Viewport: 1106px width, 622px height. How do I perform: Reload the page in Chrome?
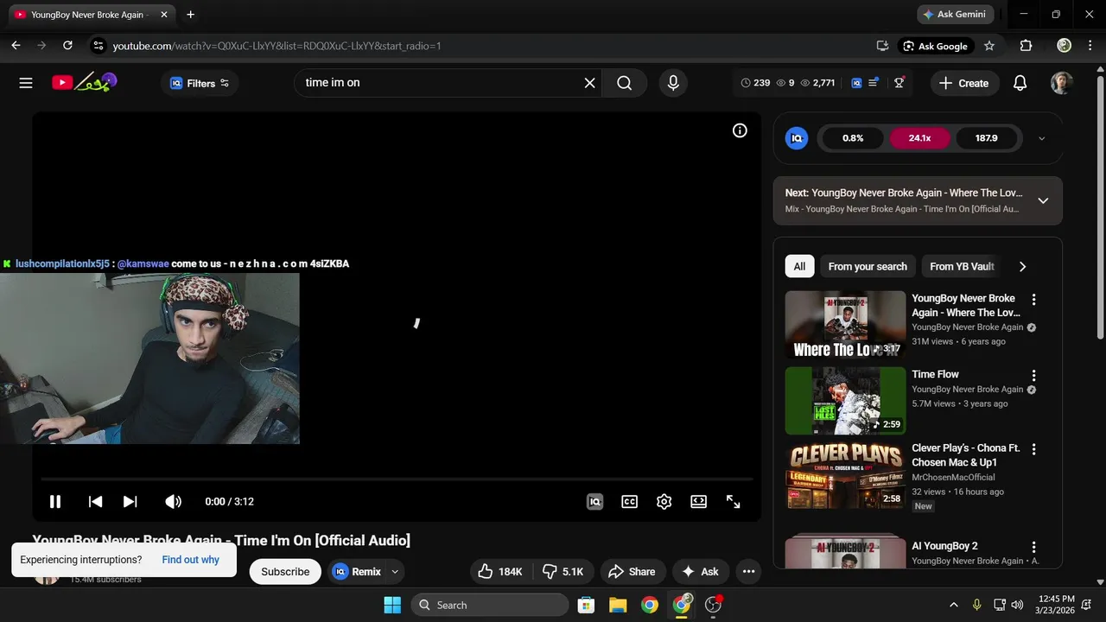coord(67,46)
